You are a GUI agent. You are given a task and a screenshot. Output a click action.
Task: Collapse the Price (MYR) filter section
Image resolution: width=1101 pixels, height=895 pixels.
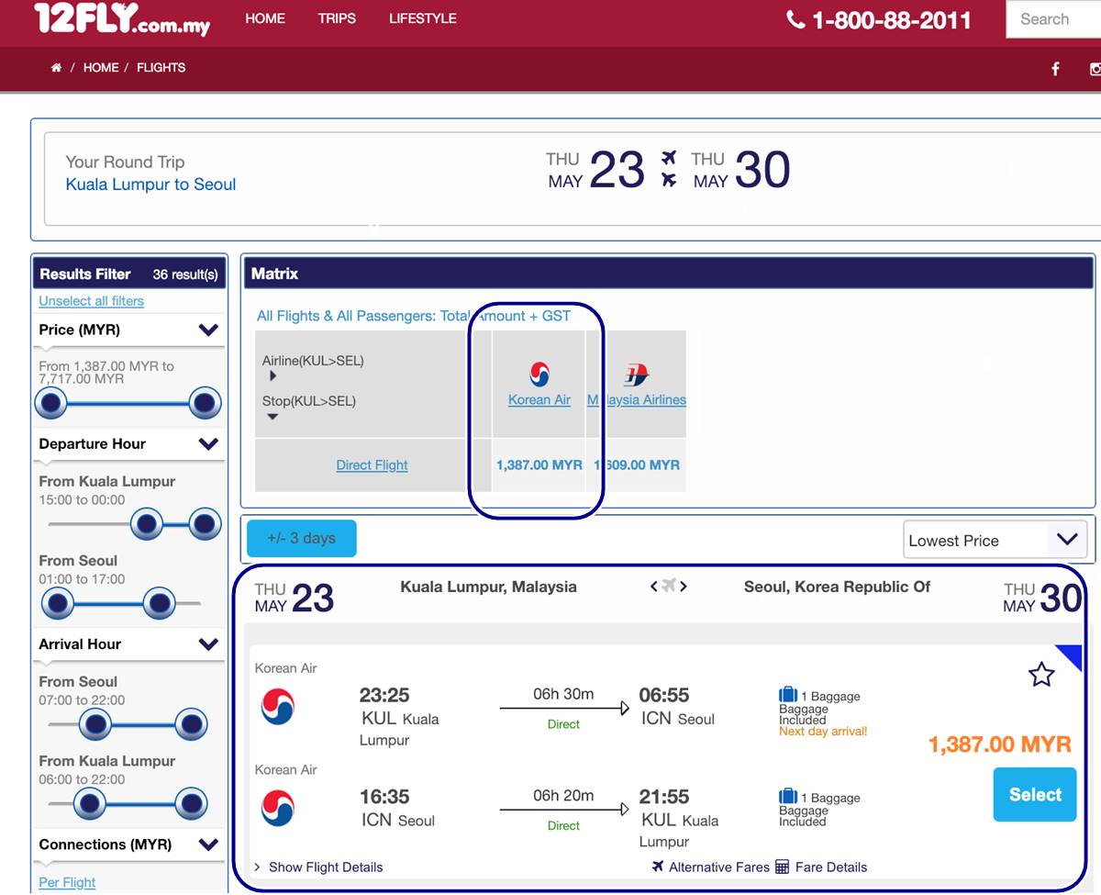(208, 330)
